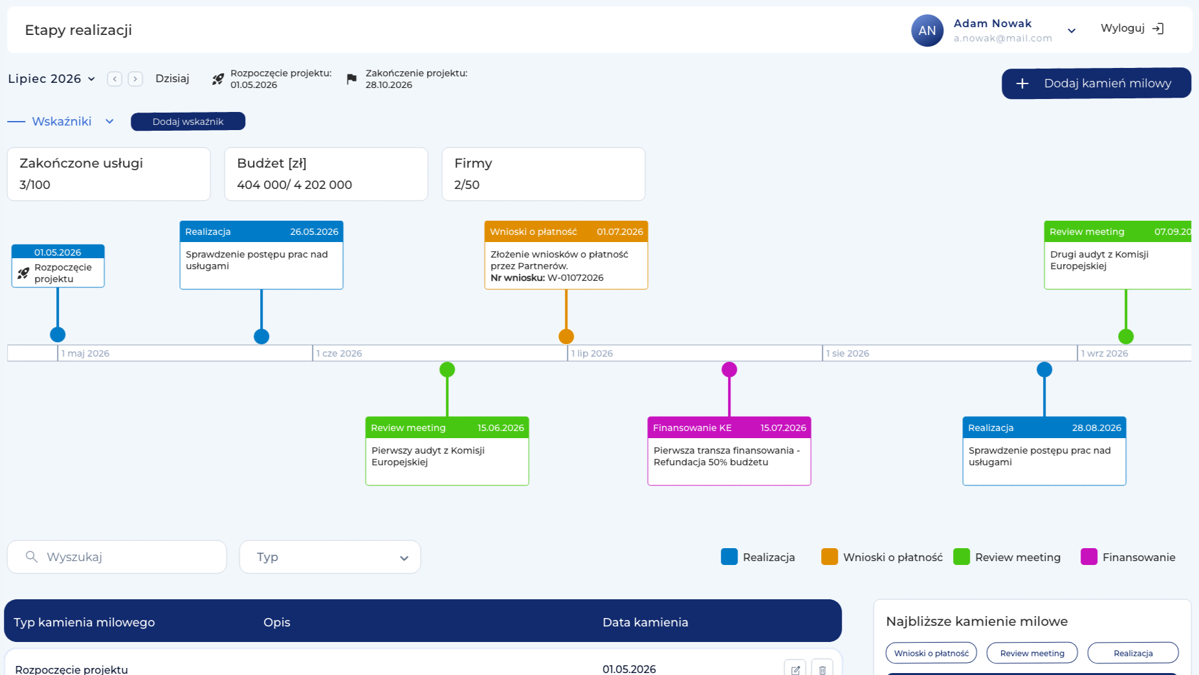Click the 1 maj 2026 timeline label
Screen dimensions: 1199x675
coord(85,353)
